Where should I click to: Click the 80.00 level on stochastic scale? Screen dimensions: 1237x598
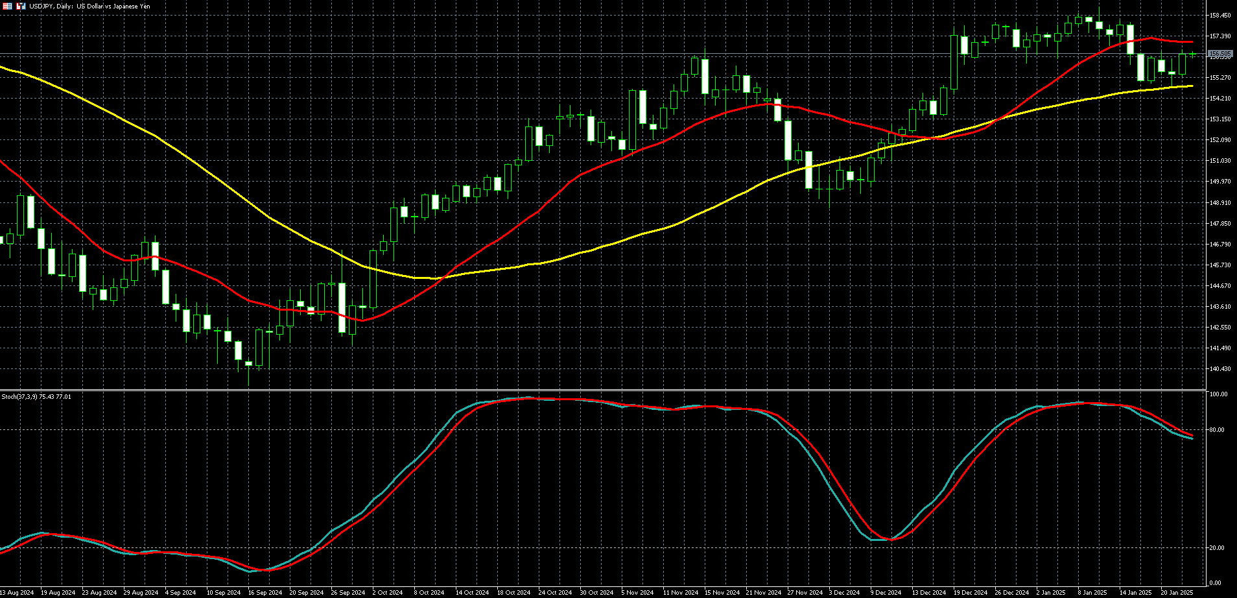[1218, 429]
